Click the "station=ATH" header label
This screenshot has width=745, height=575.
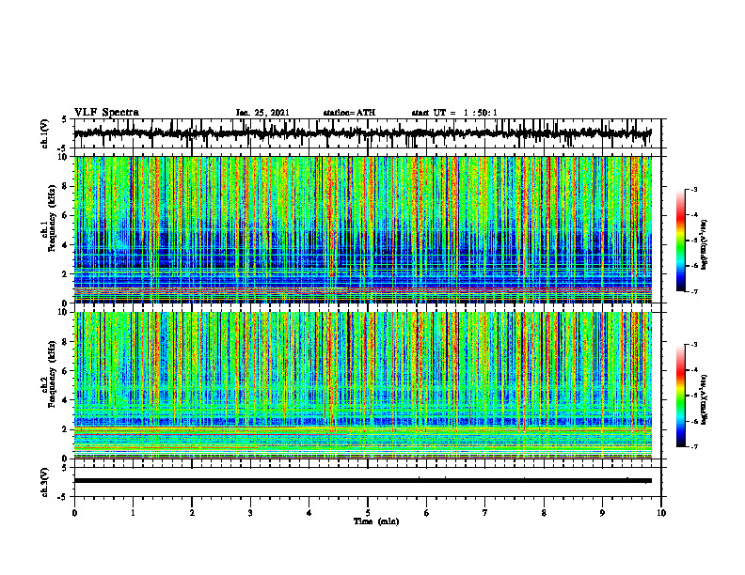(349, 113)
